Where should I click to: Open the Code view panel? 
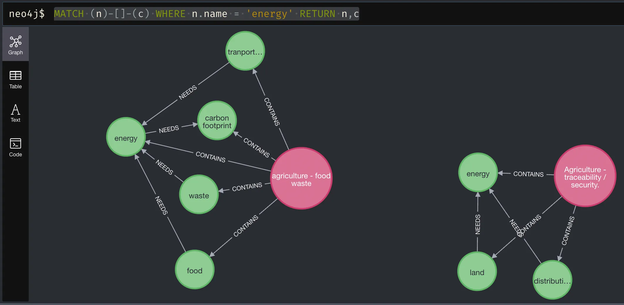[x=15, y=147]
